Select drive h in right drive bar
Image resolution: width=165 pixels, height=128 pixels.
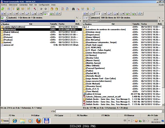122,14
